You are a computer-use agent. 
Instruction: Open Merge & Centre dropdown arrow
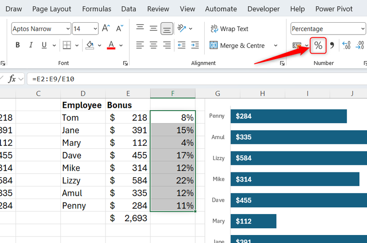276,45
